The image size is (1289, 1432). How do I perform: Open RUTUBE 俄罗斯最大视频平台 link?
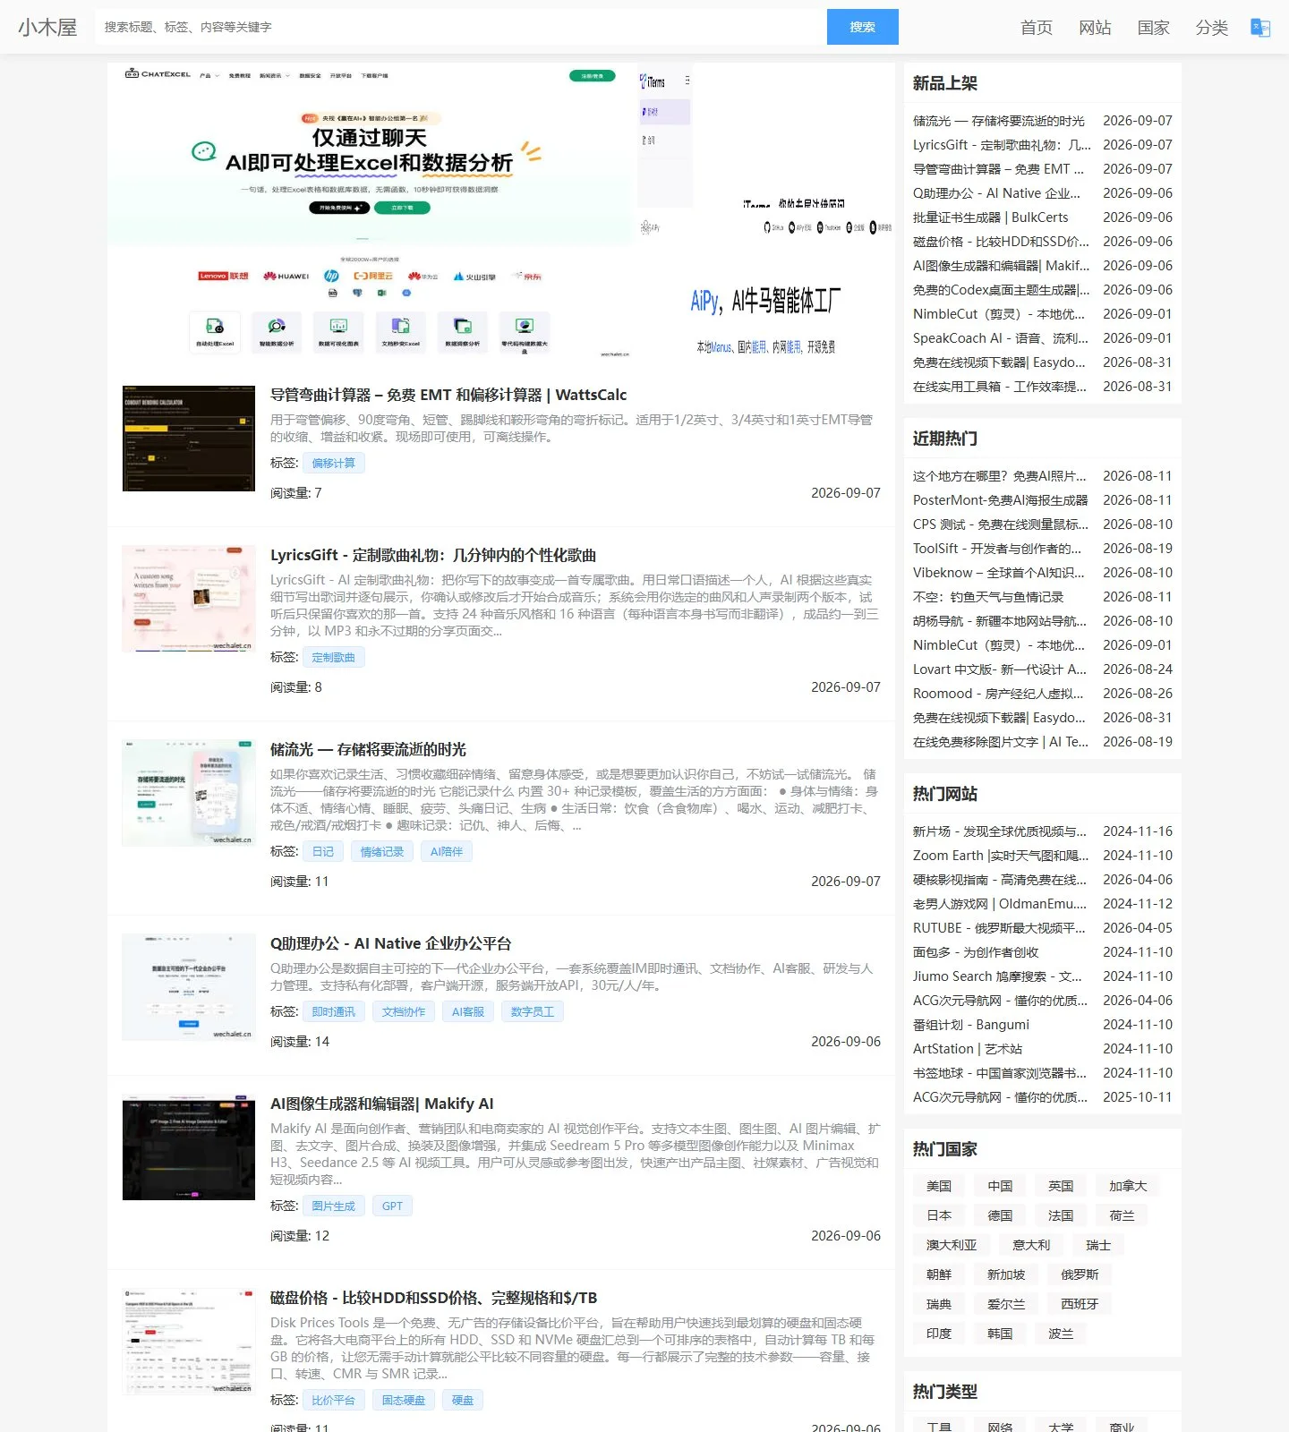point(999,928)
